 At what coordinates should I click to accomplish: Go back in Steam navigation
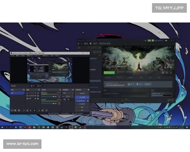(79, 43)
